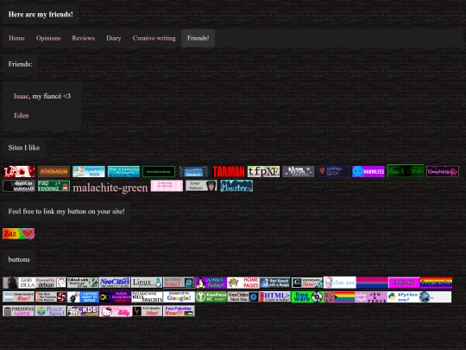Select the green free ware badge

[x=307, y=297]
